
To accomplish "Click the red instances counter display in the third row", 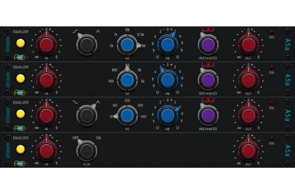I will tap(208, 100).
